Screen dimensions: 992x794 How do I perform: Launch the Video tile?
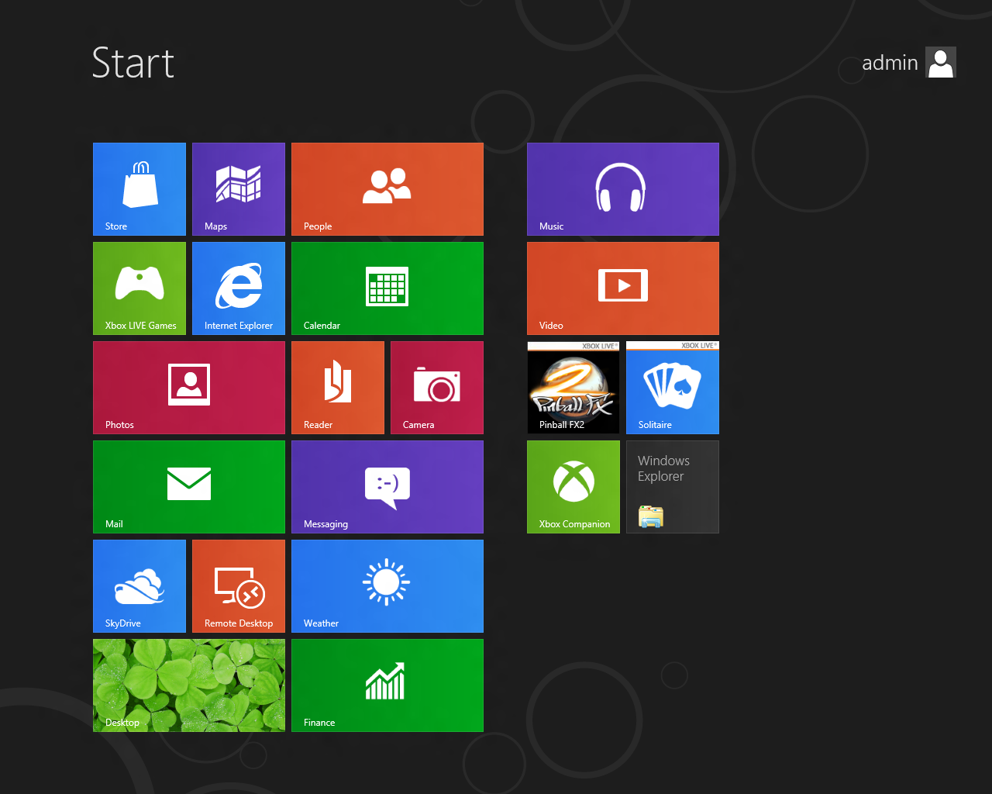[x=623, y=288]
